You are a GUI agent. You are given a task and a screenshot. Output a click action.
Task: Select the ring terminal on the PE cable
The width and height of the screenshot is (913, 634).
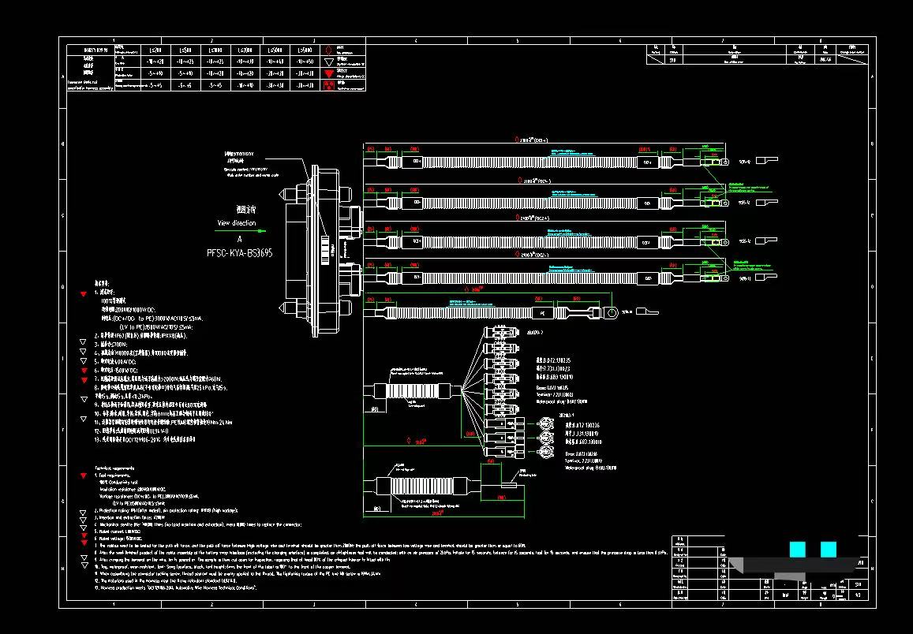coord(611,313)
